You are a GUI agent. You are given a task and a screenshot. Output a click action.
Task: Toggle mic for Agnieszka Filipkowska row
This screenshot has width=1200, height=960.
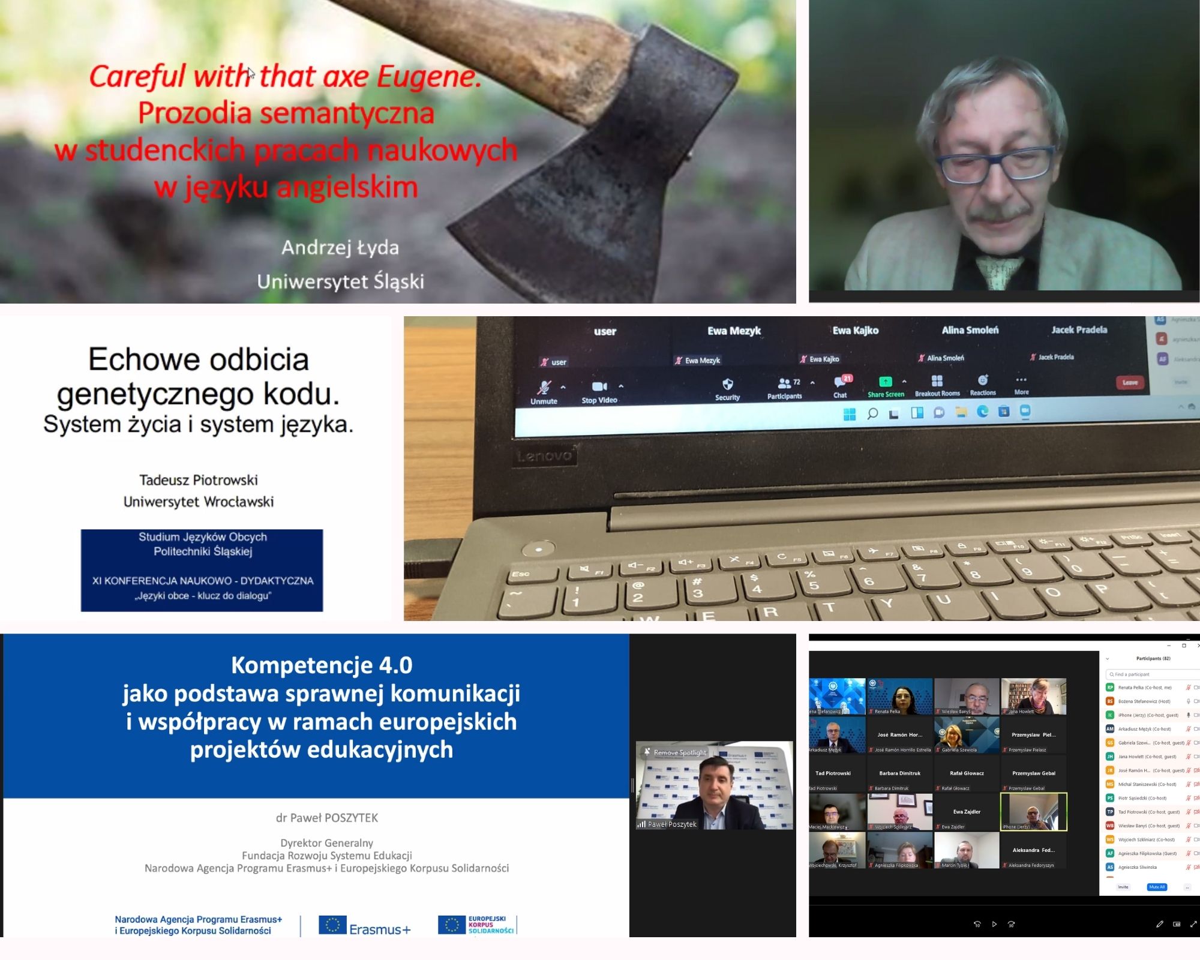pyautogui.click(x=1188, y=853)
